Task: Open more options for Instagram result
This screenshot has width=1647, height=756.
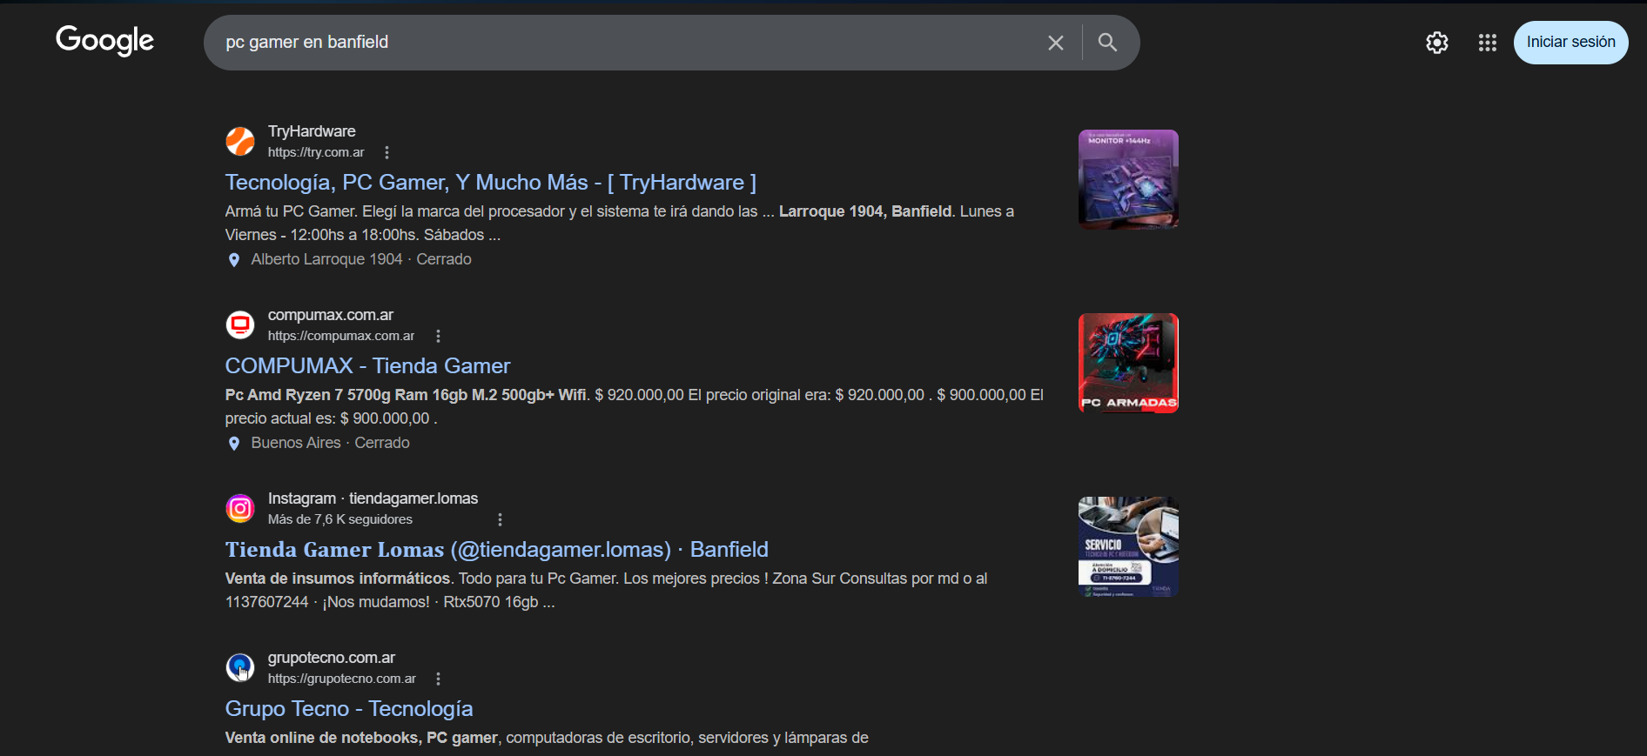Action: (x=500, y=520)
